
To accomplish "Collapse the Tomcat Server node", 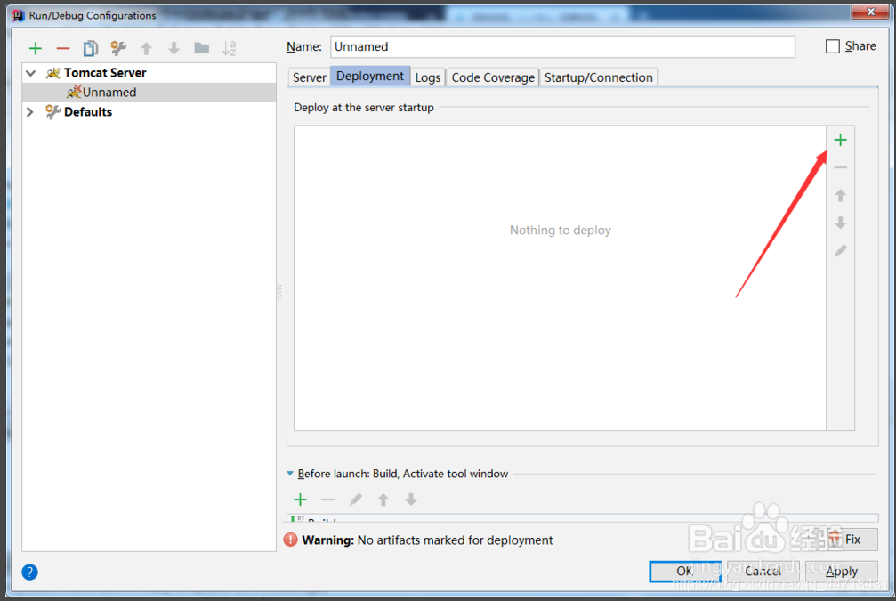I will 31,73.
